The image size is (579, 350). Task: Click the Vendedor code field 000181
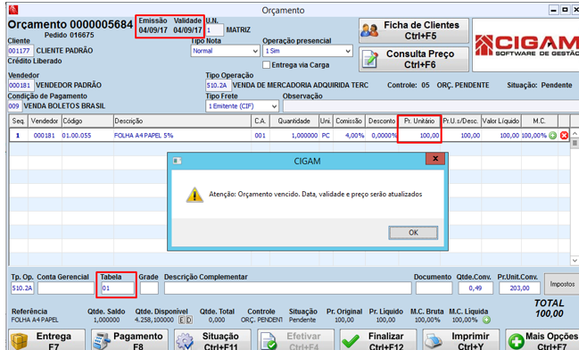tap(21, 86)
